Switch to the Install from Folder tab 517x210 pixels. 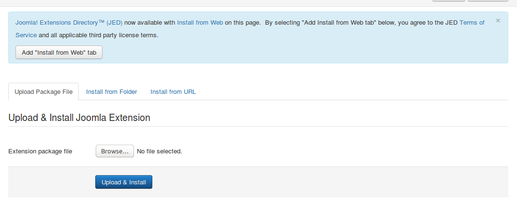coord(112,91)
